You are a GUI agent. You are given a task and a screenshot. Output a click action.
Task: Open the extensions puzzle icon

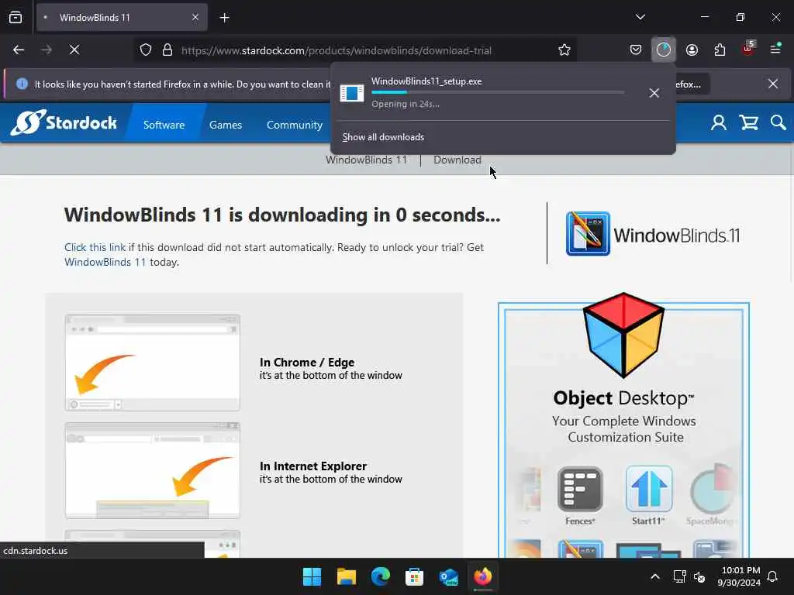pyautogui.click(x=720, y=50)
